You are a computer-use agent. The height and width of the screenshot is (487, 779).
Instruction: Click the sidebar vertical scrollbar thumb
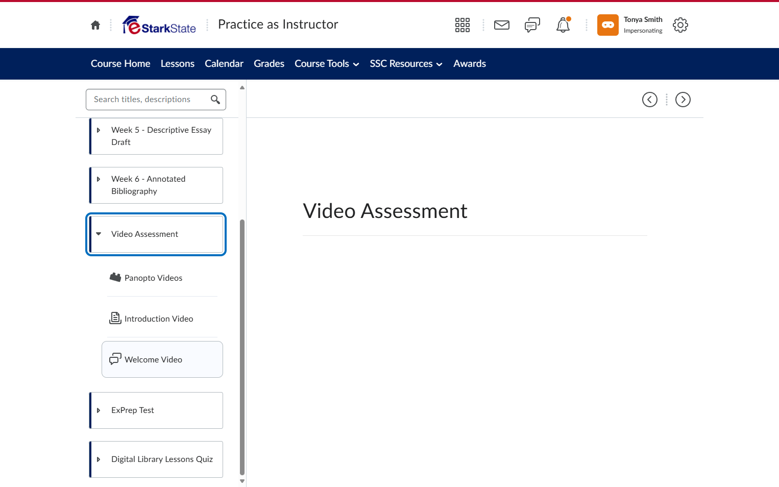pos(242,347)
